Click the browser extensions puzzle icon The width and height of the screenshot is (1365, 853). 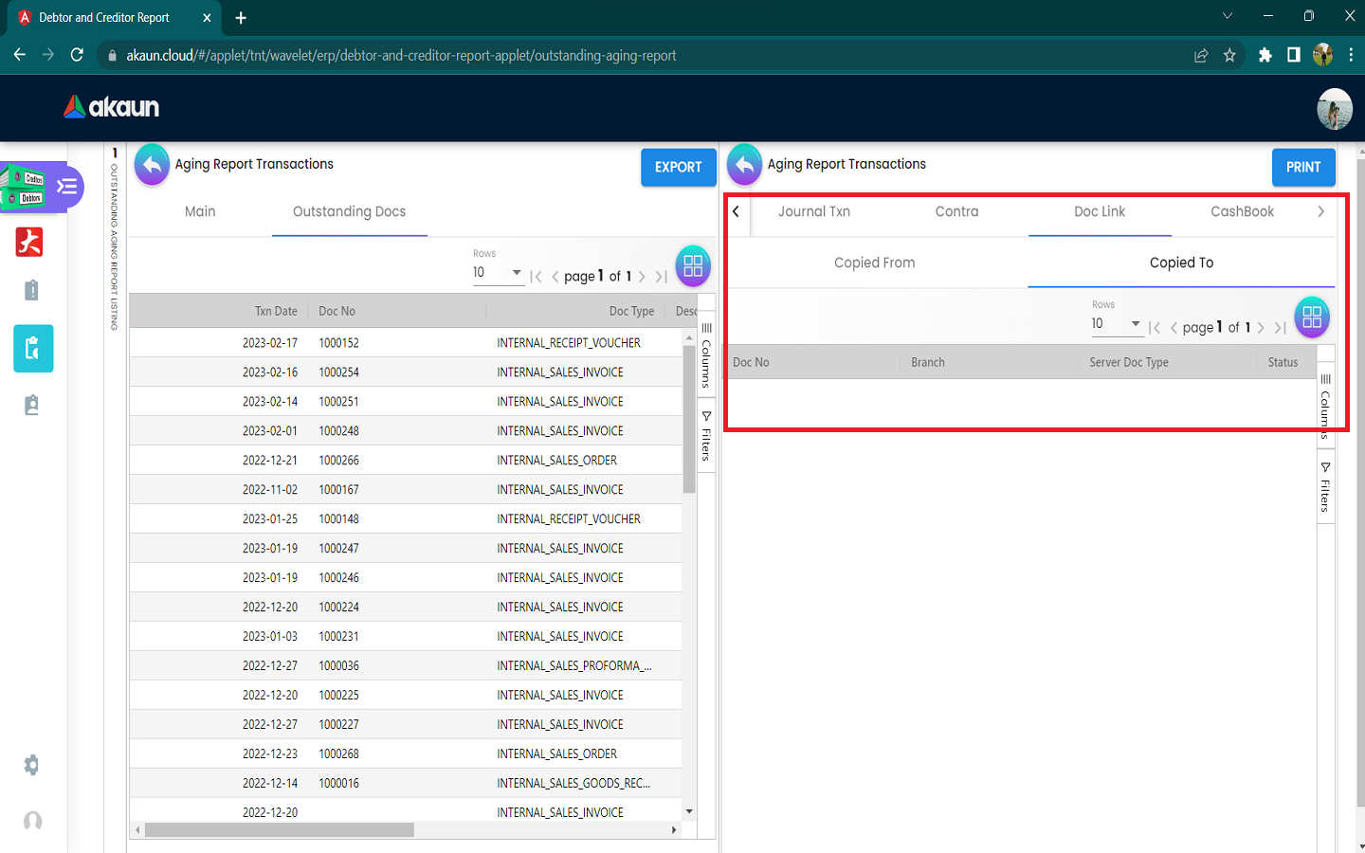[1265, 55]
